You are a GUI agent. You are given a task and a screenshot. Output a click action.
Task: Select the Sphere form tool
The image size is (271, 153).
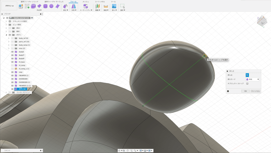coord(51,6)
